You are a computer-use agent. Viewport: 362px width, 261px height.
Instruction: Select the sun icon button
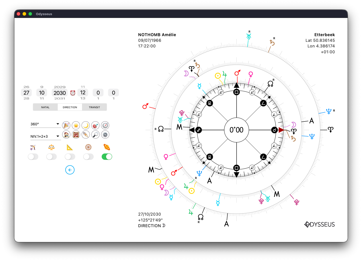(x=76, y=125)
